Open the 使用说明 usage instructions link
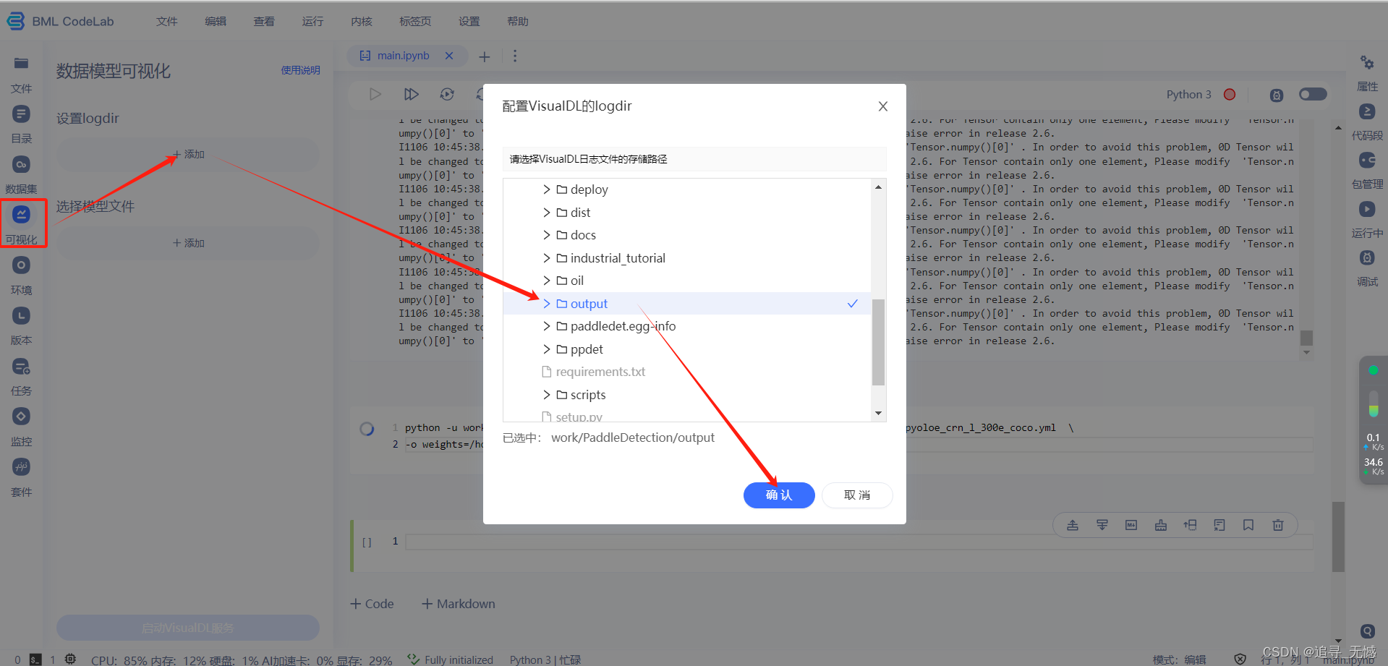1388x666 pixels. pyautogui.click(x=301, y=70)
